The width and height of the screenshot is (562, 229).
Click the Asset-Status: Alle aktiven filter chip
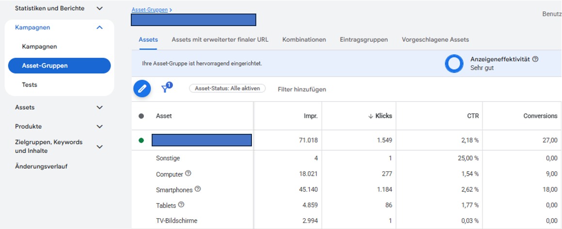pos(227,88)
